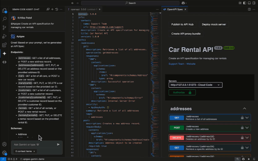Image resolution: width=258 pixels, height=161 pixels.
Task: Click Customize Layout icon in title bar
Action: [x=240, y=3]
